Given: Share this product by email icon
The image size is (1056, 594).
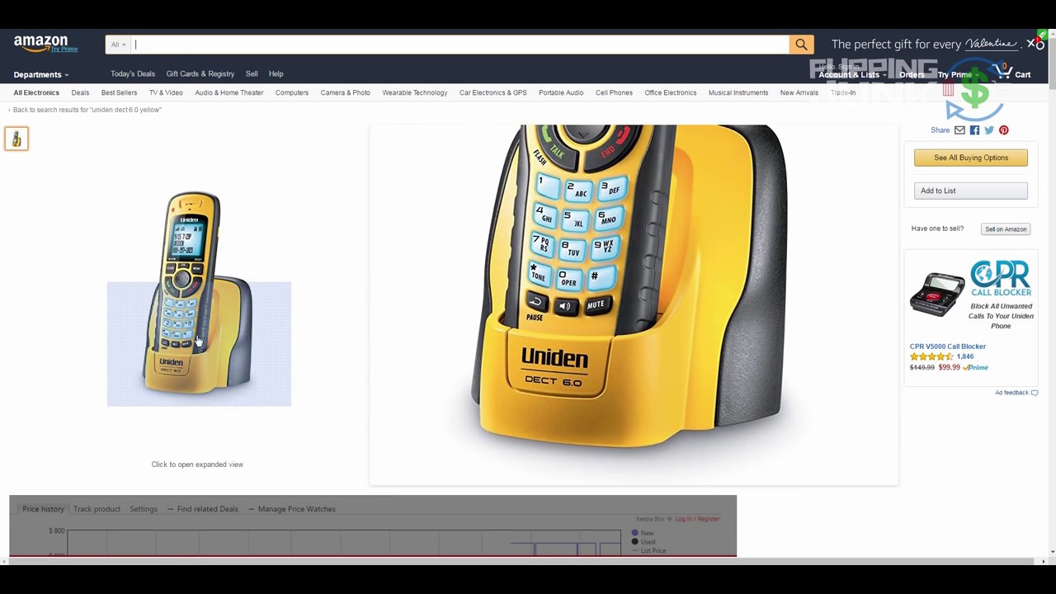Looking at the screenshot, I should (x=959, y=130).
